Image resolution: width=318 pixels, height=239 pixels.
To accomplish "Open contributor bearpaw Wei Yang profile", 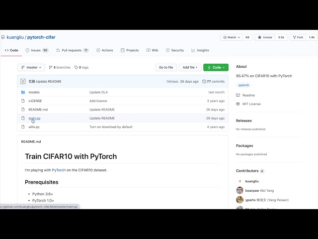I will (259, 191).
